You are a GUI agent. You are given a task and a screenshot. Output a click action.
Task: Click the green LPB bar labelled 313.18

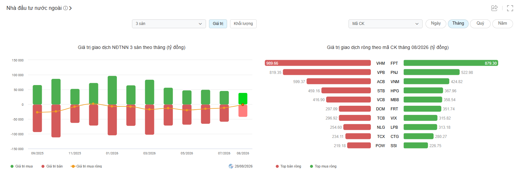[x=420, y=127]
